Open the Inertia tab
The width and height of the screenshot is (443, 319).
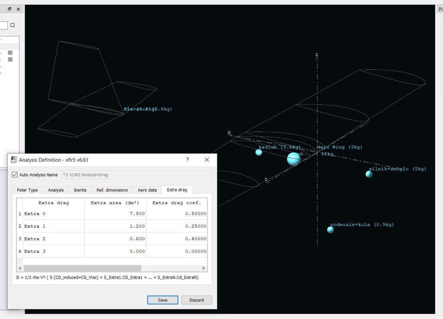coord(80,190)
